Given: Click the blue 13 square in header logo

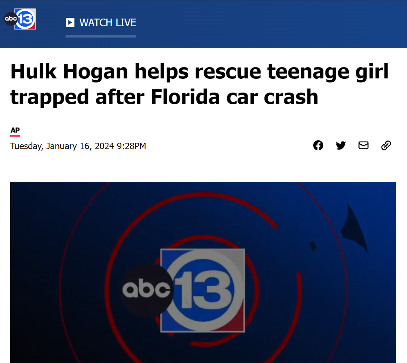Looking at the screenshot, I should (x=25, y=19).
